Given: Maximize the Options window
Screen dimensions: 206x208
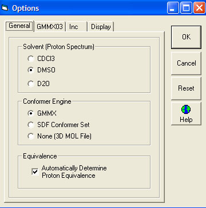Looking at the screenshot, I should (x=187, y=8).
